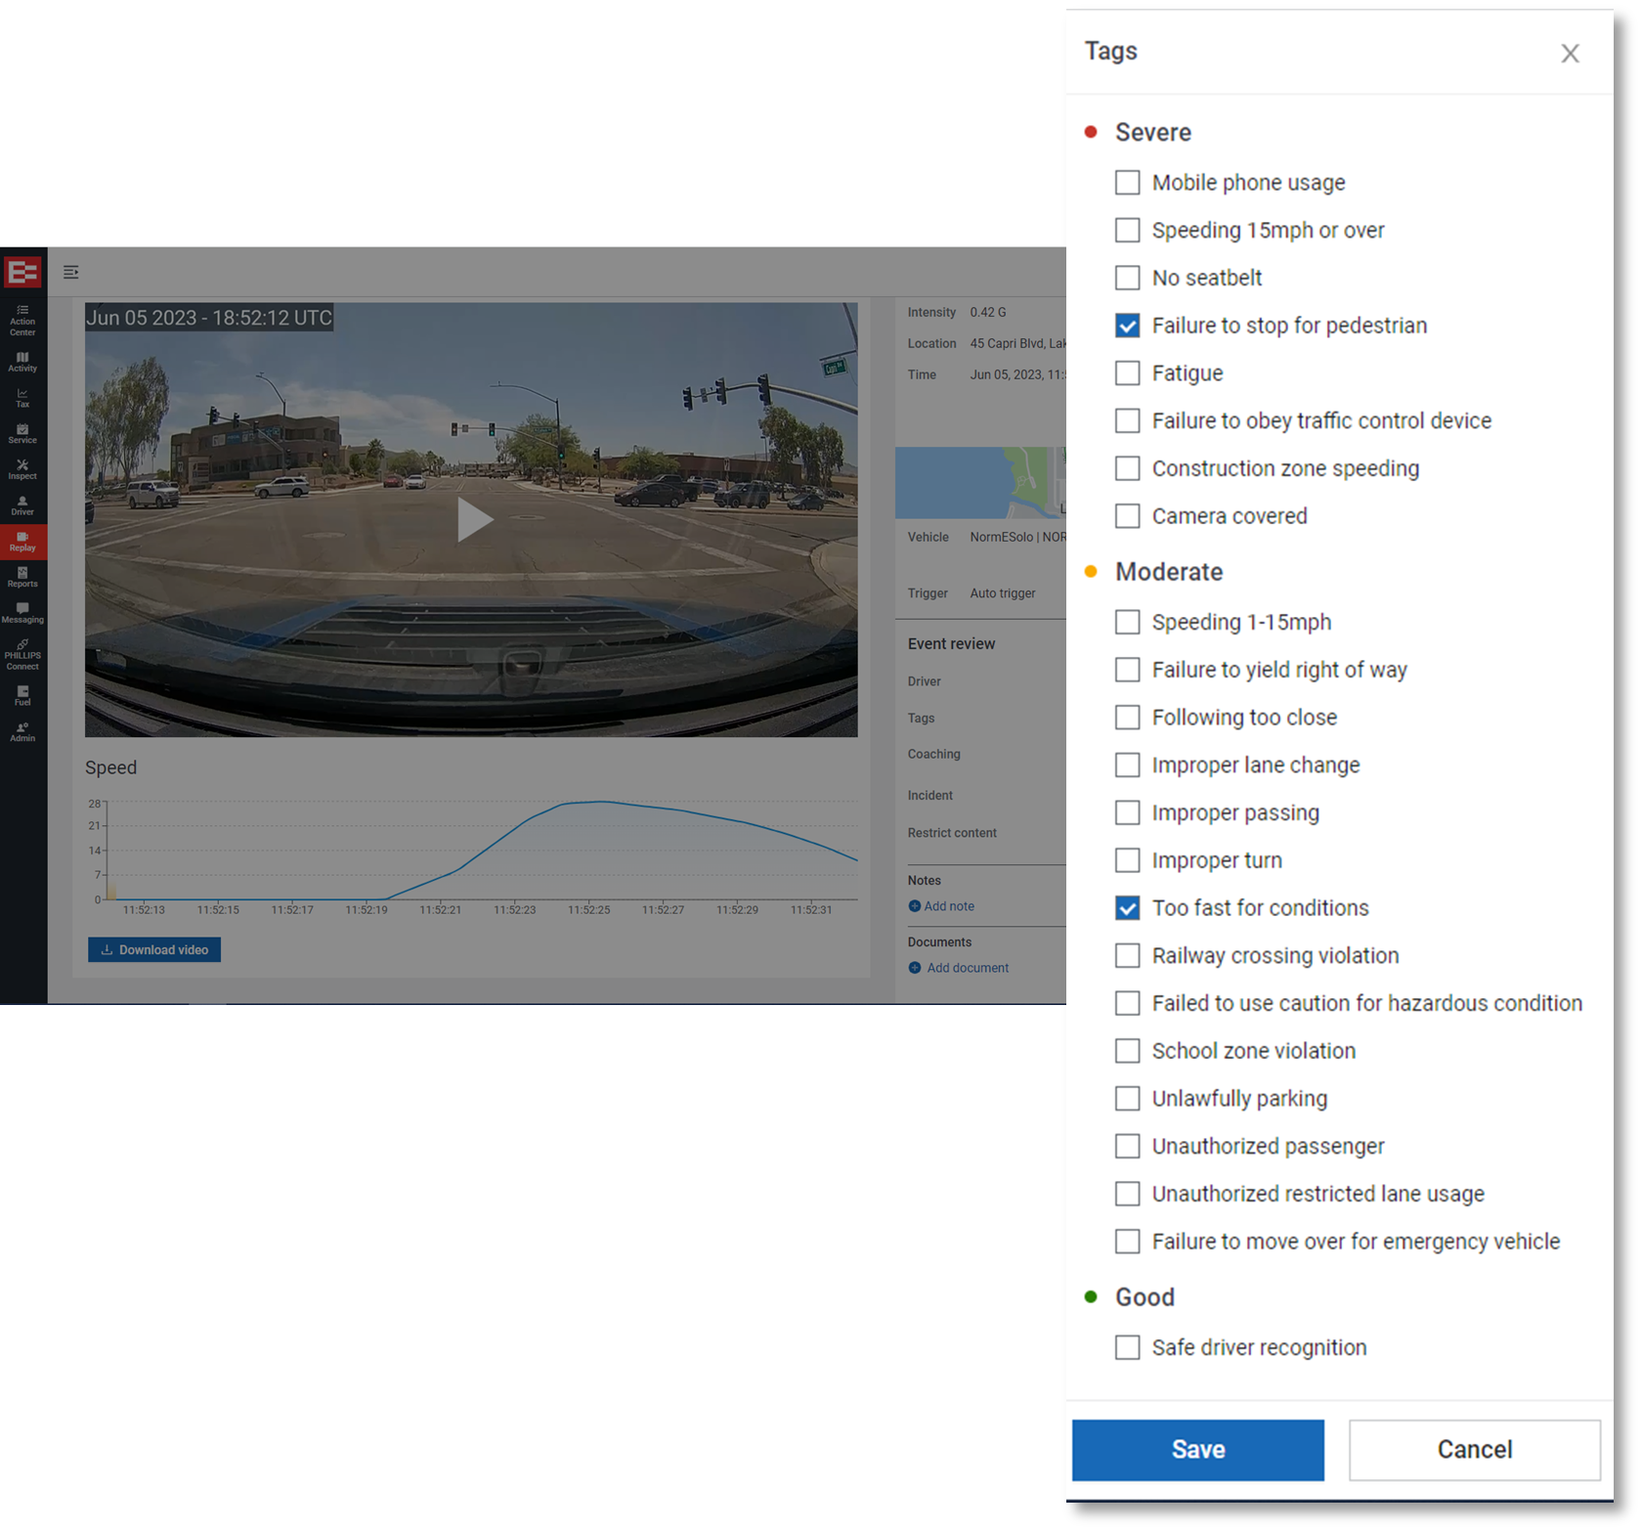Play the dashcam video

tap(472, 519)
